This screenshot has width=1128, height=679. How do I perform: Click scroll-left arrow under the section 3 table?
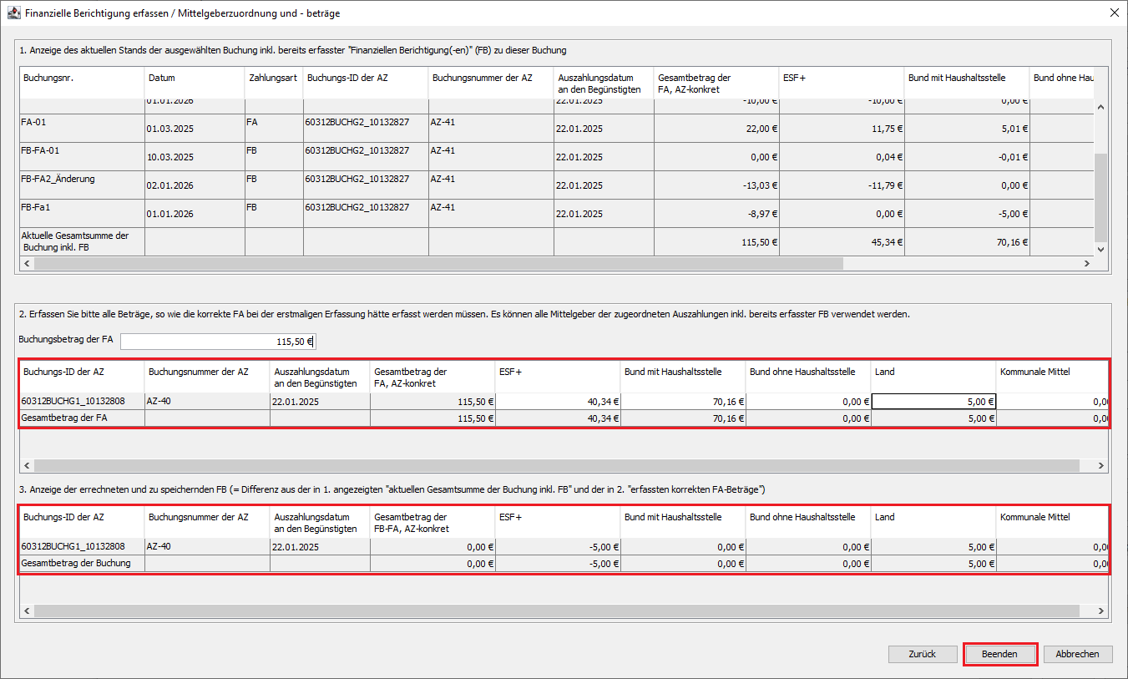pyautogui.click(x=27, y=611)
